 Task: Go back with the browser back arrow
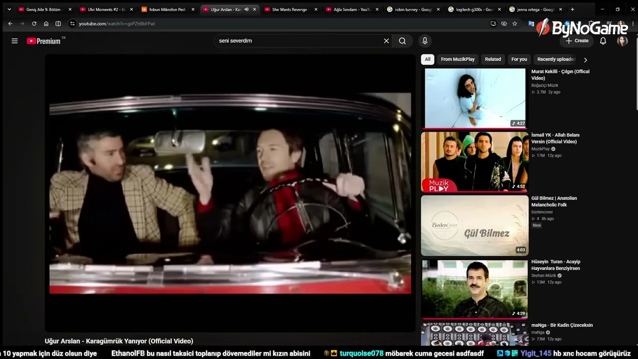(x=10, y=23)
